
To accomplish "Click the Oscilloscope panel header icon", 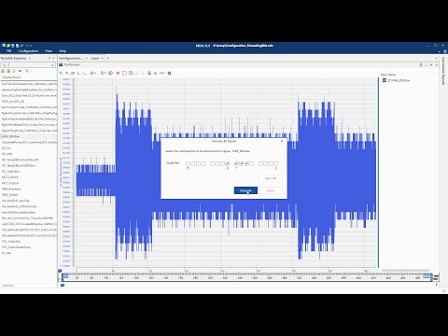I will (x=61, y=64).
